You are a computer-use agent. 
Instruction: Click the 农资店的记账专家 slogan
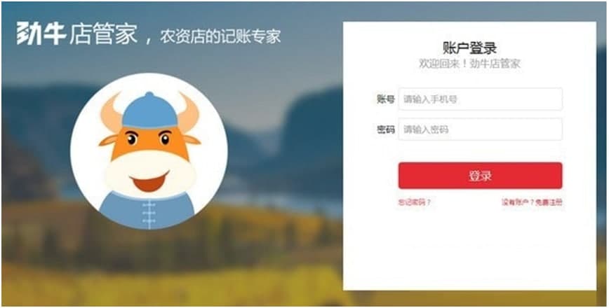(x=220, y=36)
